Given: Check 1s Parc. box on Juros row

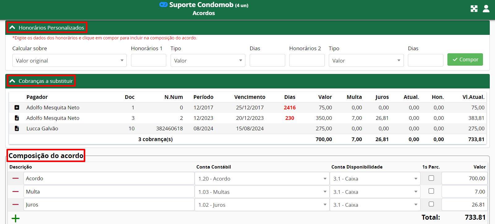Looking at the screenshot, I should tap(431, 204).
